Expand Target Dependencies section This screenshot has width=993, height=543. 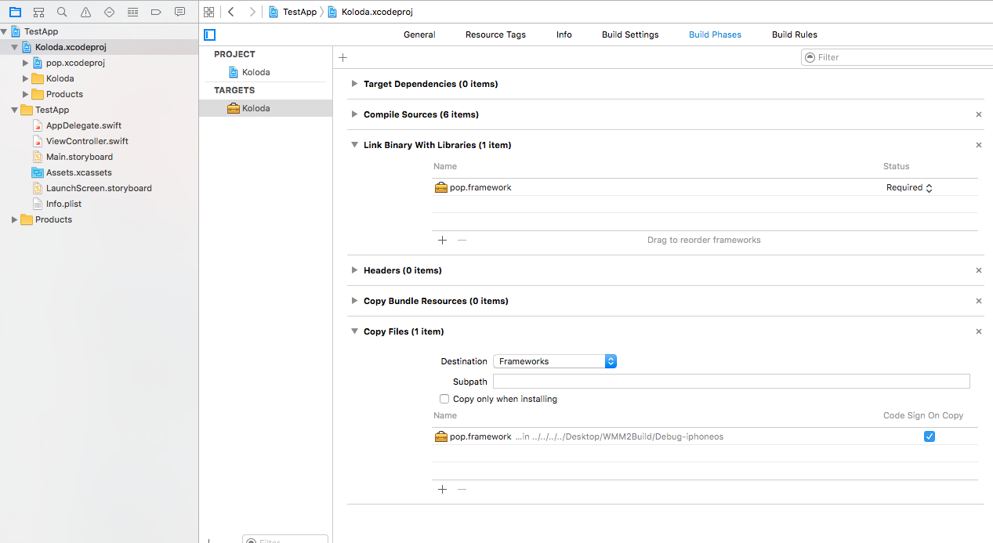point(354,84)
